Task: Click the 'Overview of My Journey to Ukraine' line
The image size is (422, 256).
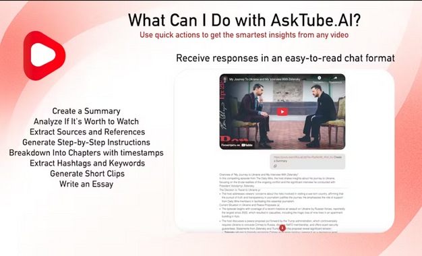Action: click(259, 174)
